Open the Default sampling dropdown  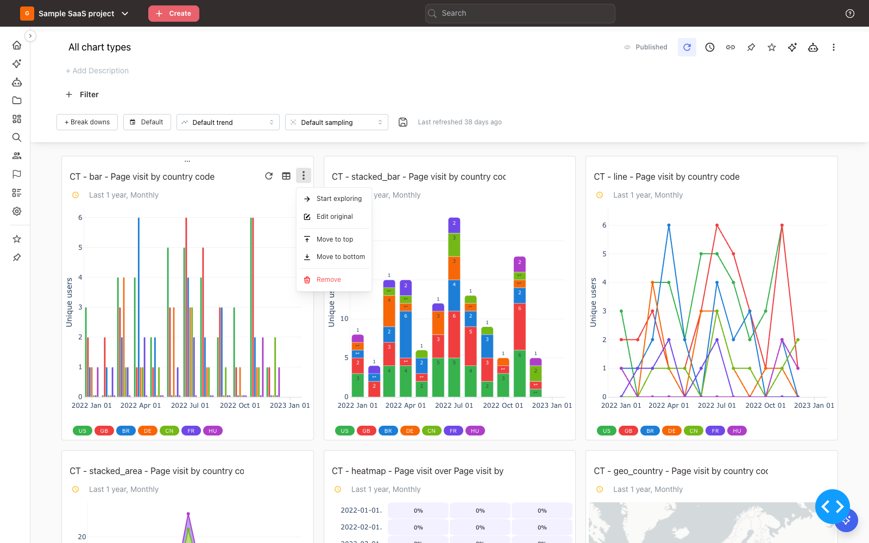(337, 122)
